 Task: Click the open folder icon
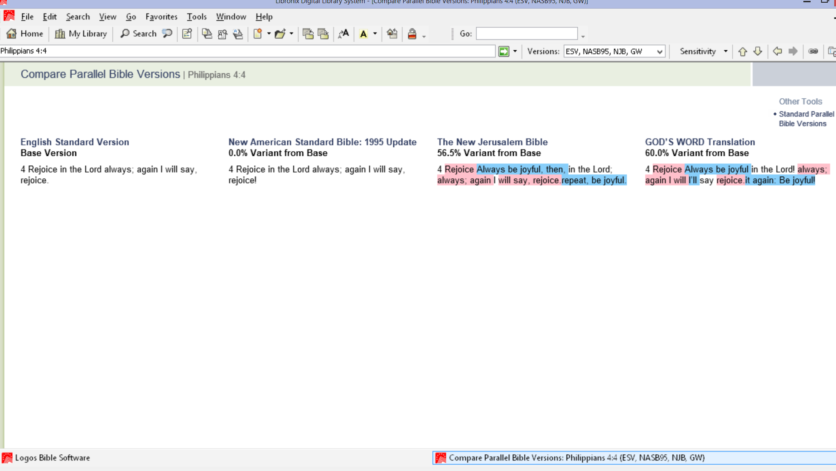pyautogui.click(x=280, y=34)
